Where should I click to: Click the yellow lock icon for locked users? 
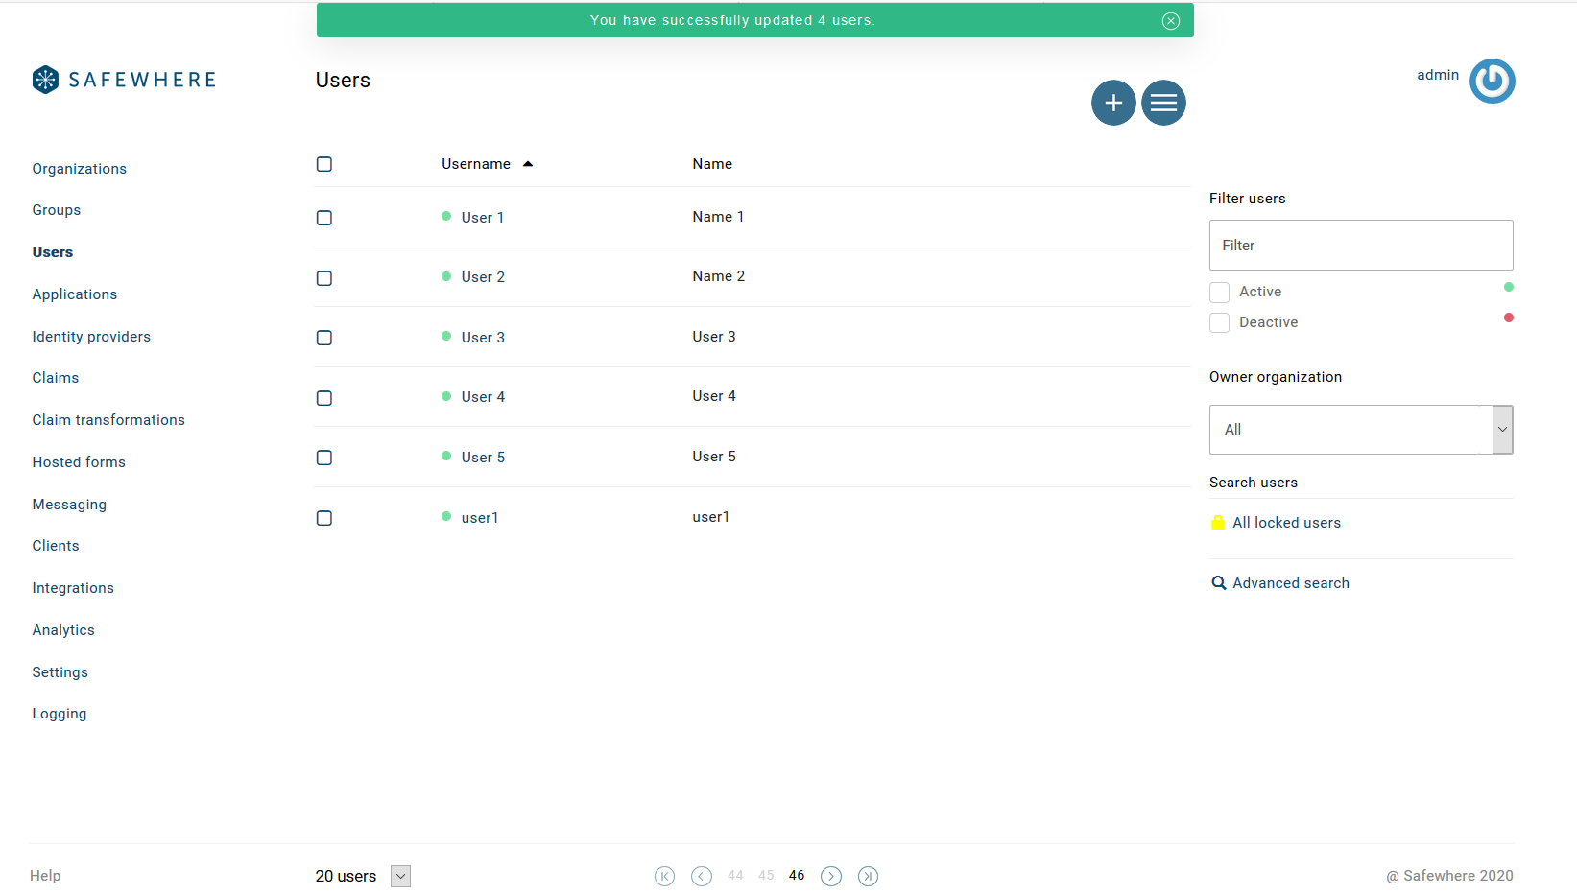tap(1218, 522)
